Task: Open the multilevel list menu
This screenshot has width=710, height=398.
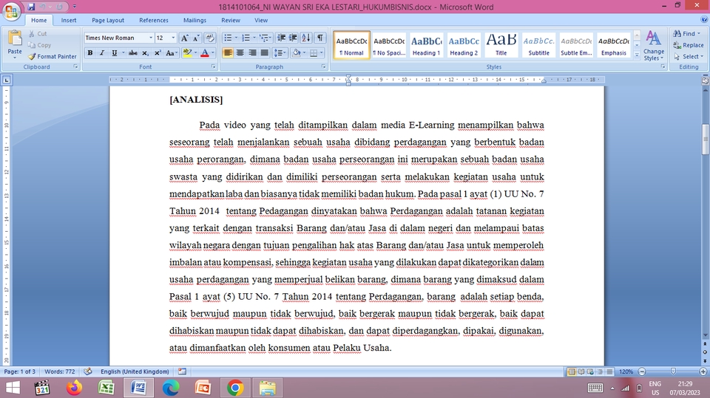Action: click(265, 38)
